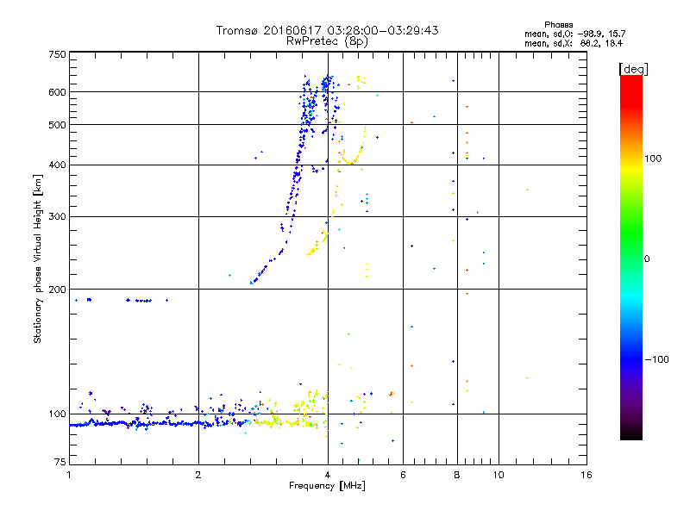Click the 'Phases' heading text
The image size is (690, 517).
tap(558, 25)
